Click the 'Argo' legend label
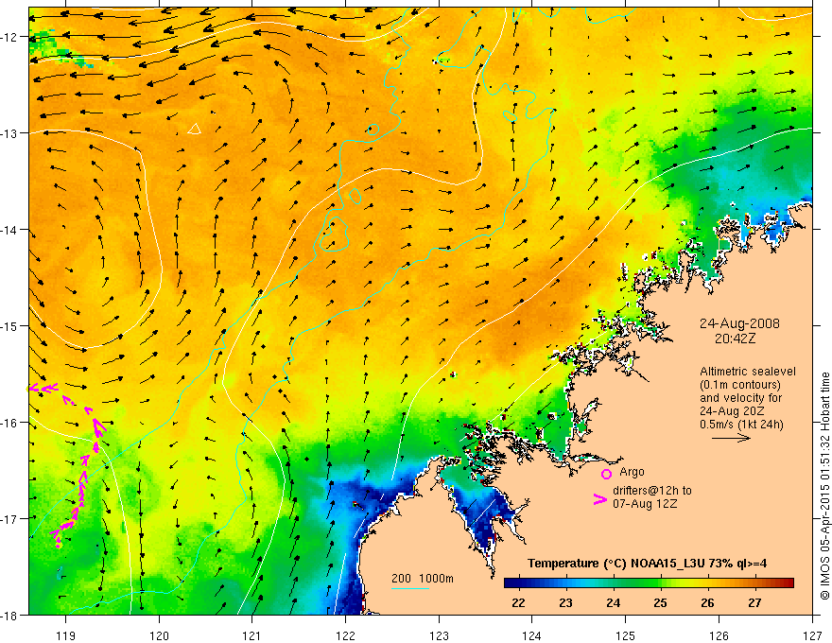 click(x=632, y=472)
